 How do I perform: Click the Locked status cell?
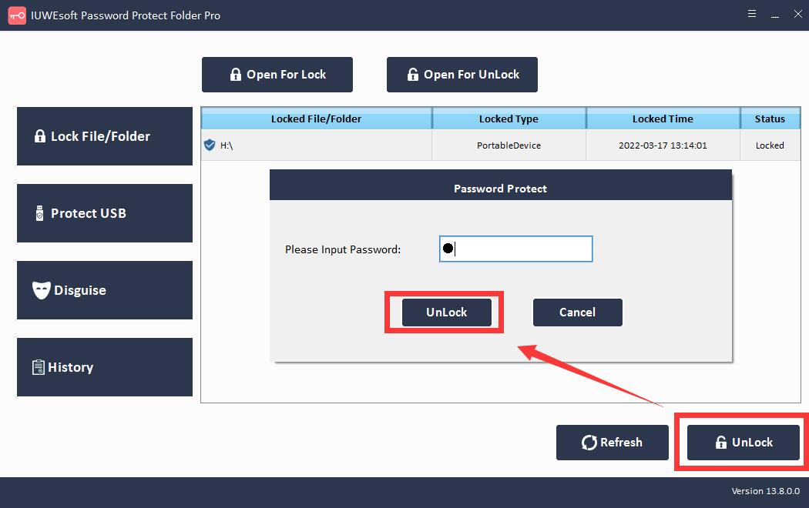pyautogui.click(x=770, y=145)
